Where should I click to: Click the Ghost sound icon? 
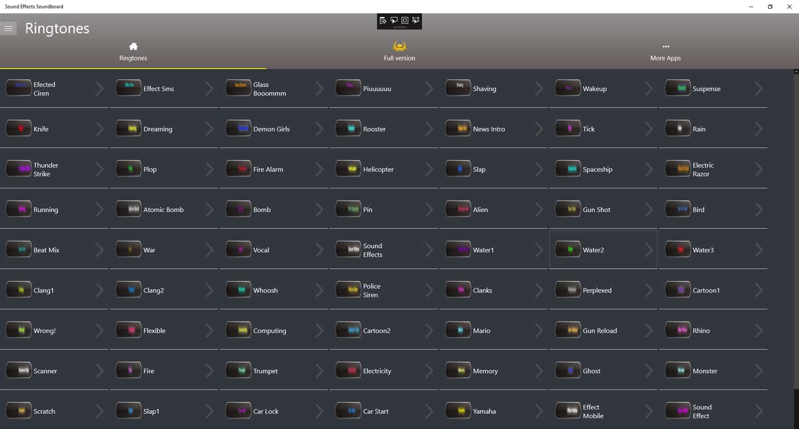tap(568, 371)
